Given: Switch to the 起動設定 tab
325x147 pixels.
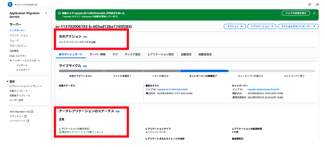Looking at the screenshot, I should [x=186, y=54].
